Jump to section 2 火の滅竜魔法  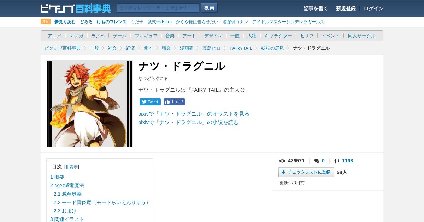(x=67, y=185)
